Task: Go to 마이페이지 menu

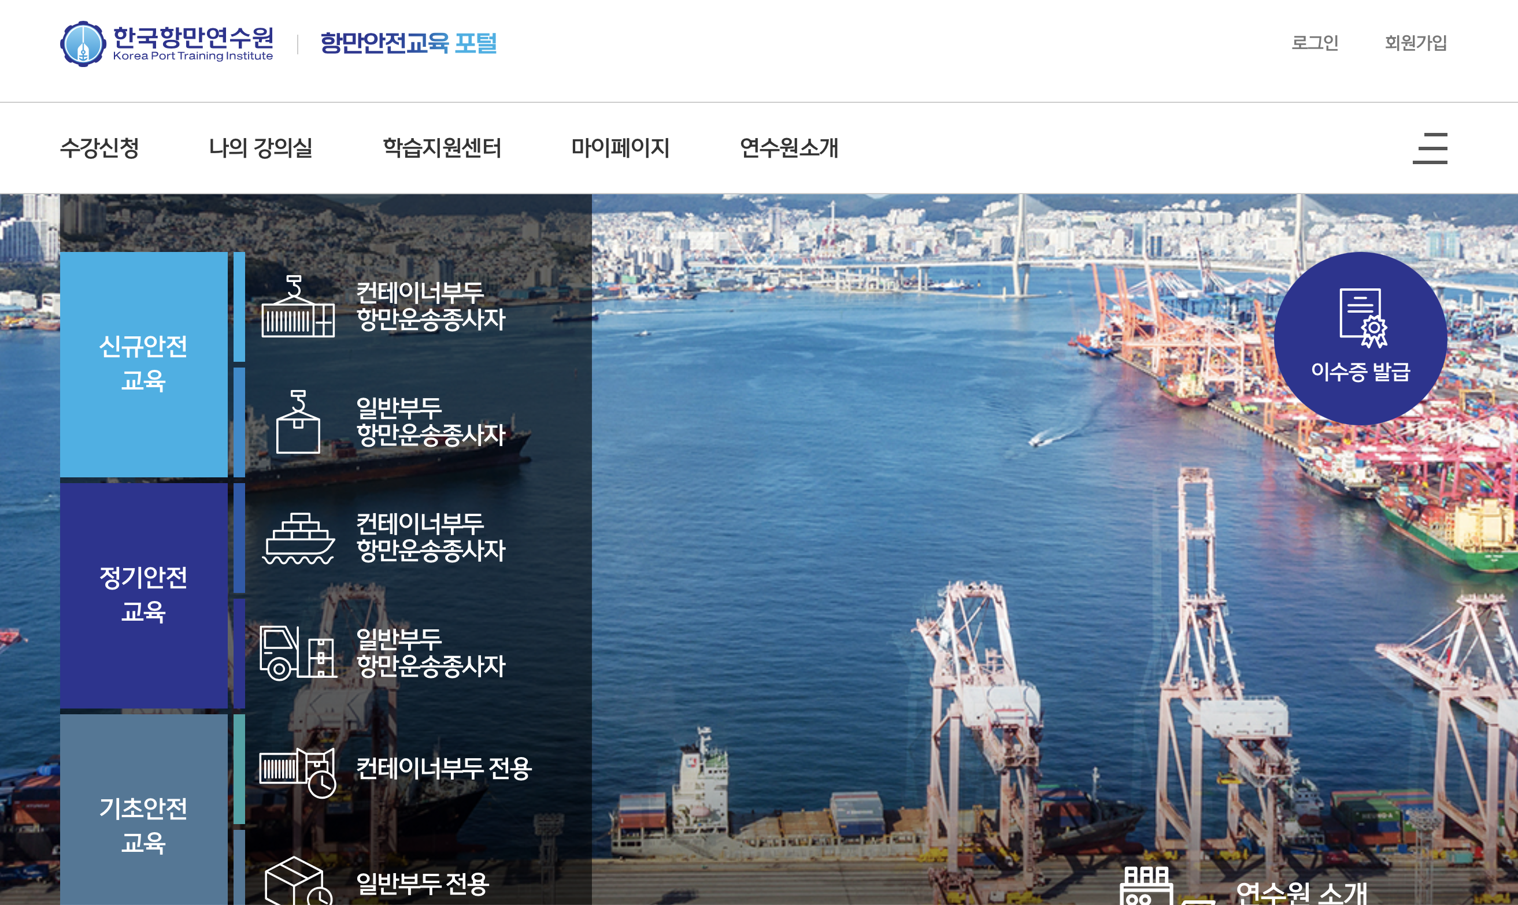Action: [620, 147]
